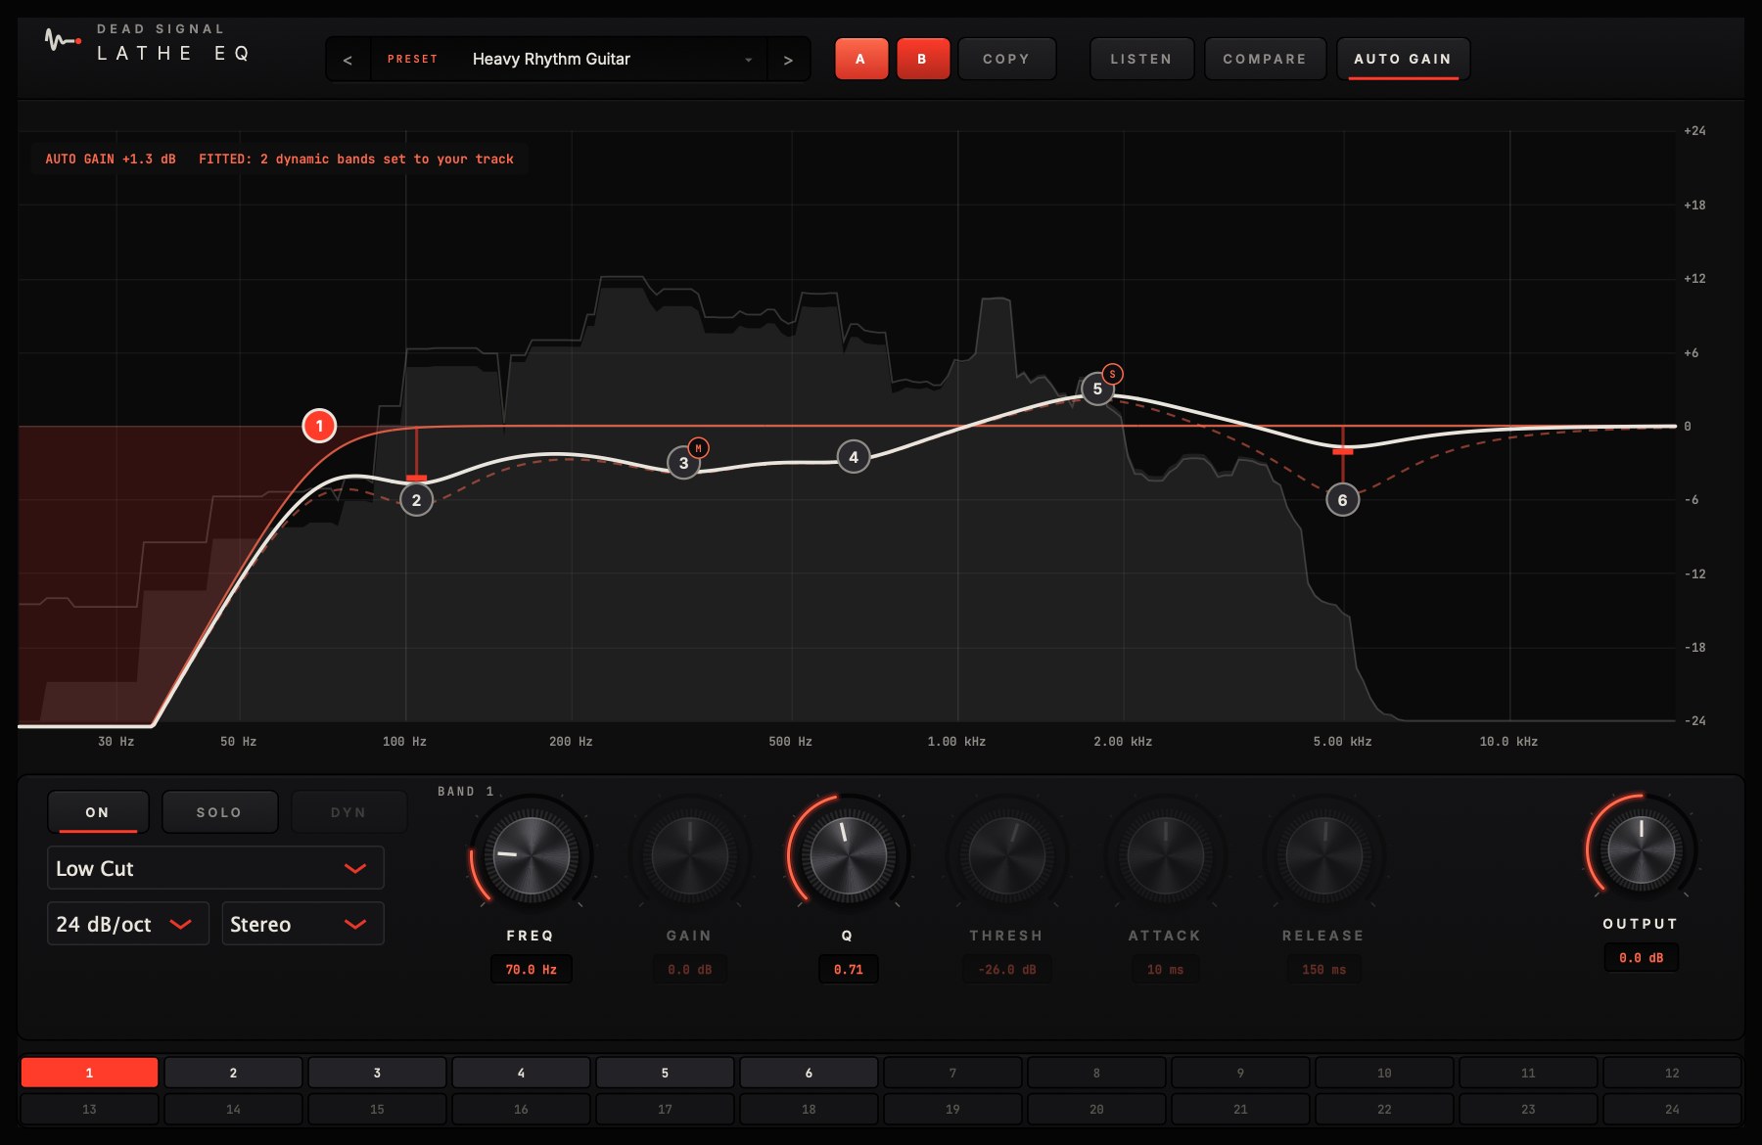Select band slot 24
Viewport: 1762px width, 1145px height.
[1672, 1109]
